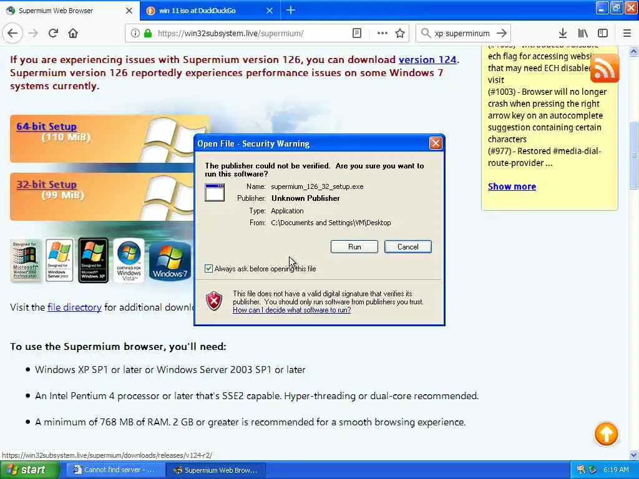This screenshot has width=639, height=479.
Task: Click the page vertical scrollbar thumb
Action: pos(633,155)
